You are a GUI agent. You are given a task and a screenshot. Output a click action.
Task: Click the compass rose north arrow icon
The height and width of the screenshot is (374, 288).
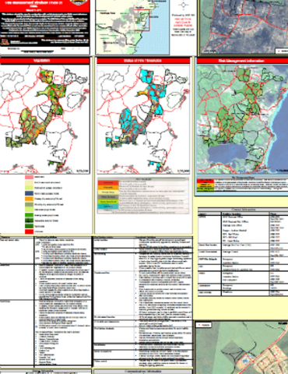pyautogui.click(x=184, y=5)
